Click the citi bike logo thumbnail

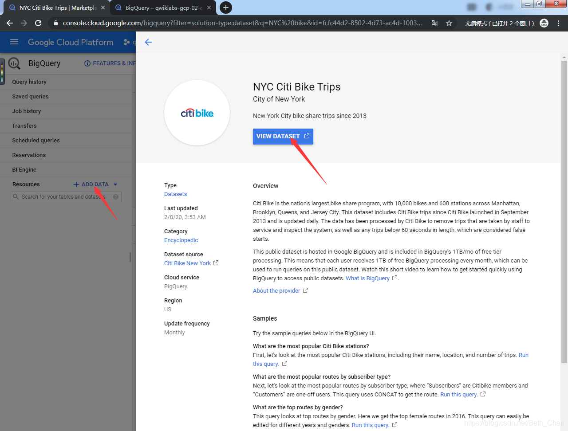[197, 113]
